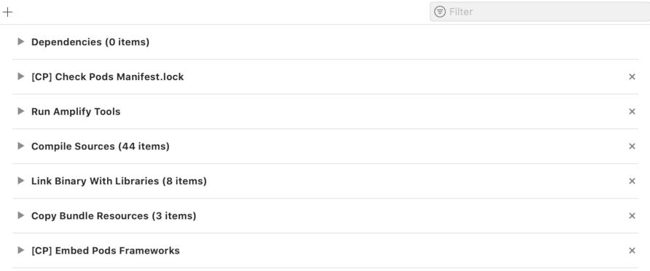
Task: Add a new build phase with plus icon
Action: pos(7,12)
